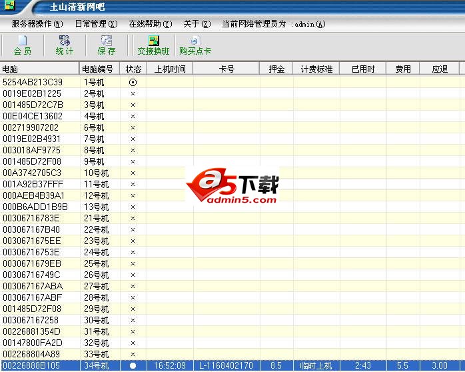The height and width of the screenshot is (372, 465).
Task: Open the 在线帮助(Y) menu
Action: tap(151, 24)
